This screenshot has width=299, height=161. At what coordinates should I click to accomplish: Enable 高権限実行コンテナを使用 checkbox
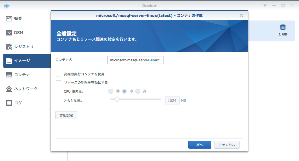(59, 74)
